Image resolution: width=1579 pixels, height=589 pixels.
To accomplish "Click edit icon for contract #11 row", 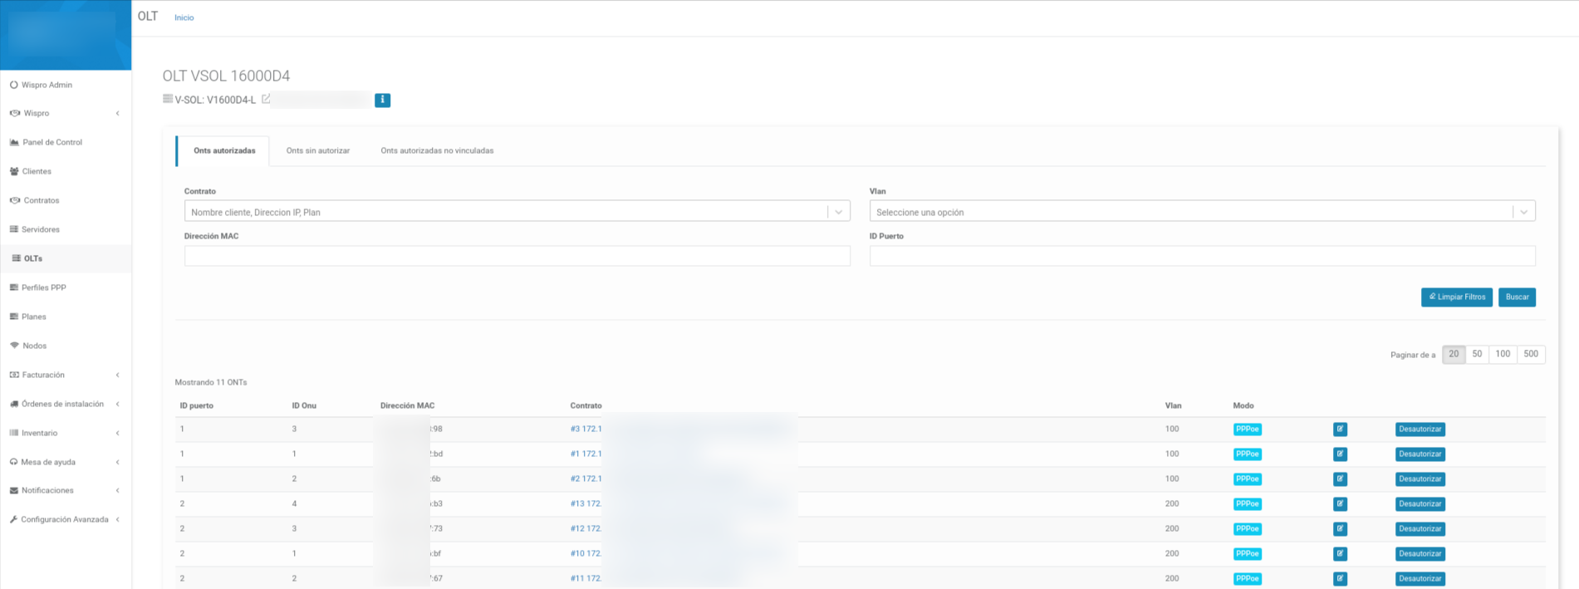I will pyautogui.click(x=1340, y=579).
